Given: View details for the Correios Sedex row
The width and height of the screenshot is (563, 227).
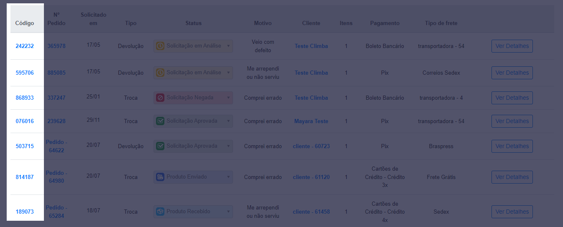Looking at the screenshot, I should click(x=512, y=73).
